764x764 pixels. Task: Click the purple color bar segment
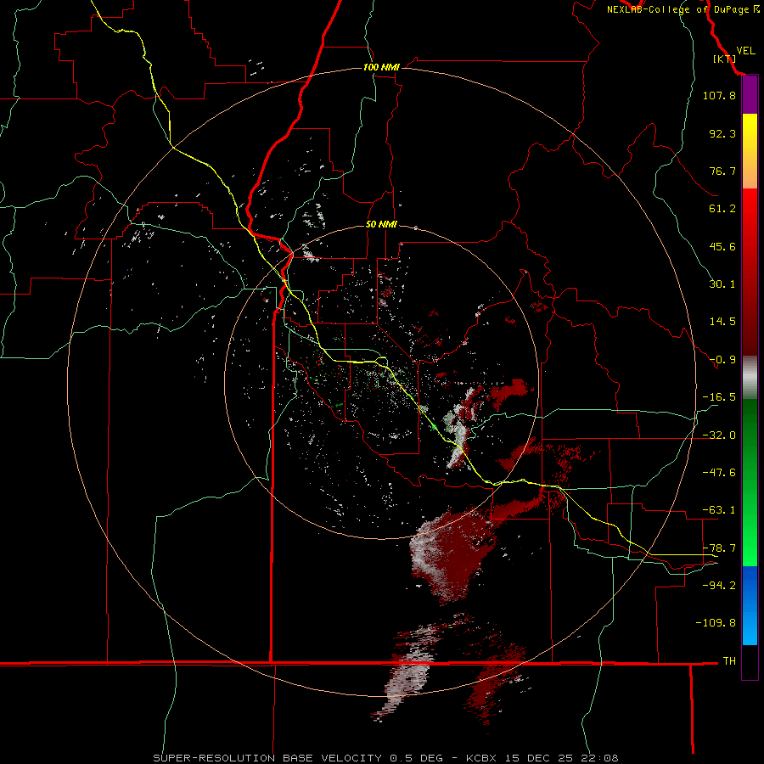(x=750, y=95)
